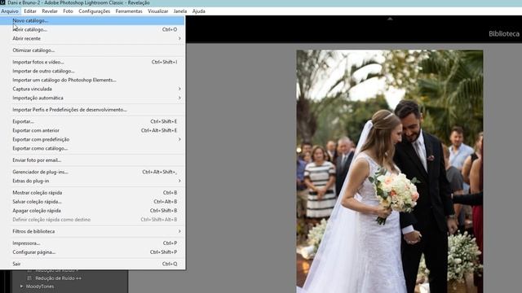This screenshot has width=522, height=293.
Task: Open Impressora... menu entry
Action: tap(92, 243)
